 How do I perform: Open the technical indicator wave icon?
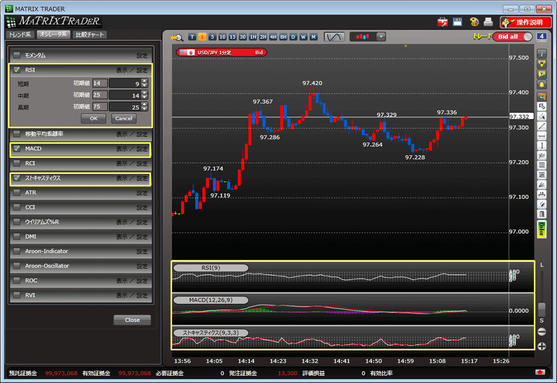334,37
